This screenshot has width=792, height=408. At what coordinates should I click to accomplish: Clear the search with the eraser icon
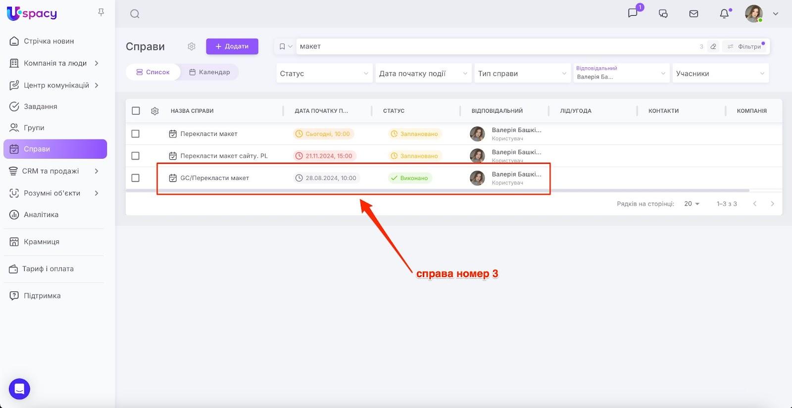click(713, 46)
